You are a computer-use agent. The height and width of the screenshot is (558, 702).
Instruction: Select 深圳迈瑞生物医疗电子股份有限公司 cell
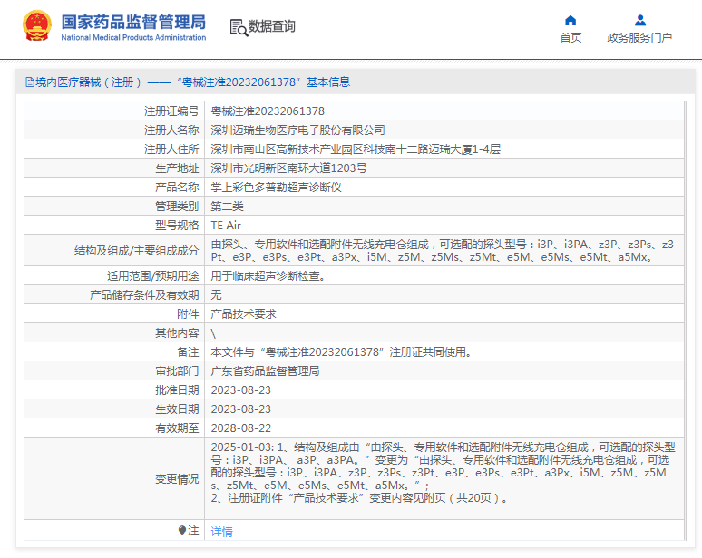[297, 130]
